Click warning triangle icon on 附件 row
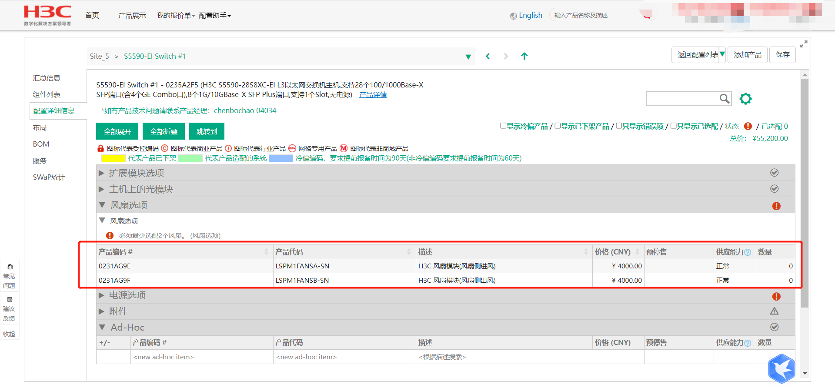 (x=775, y=311)
